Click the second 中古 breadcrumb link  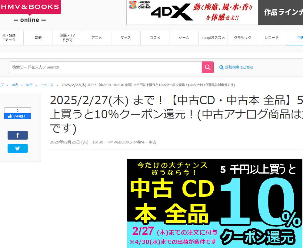coord(29,85)
